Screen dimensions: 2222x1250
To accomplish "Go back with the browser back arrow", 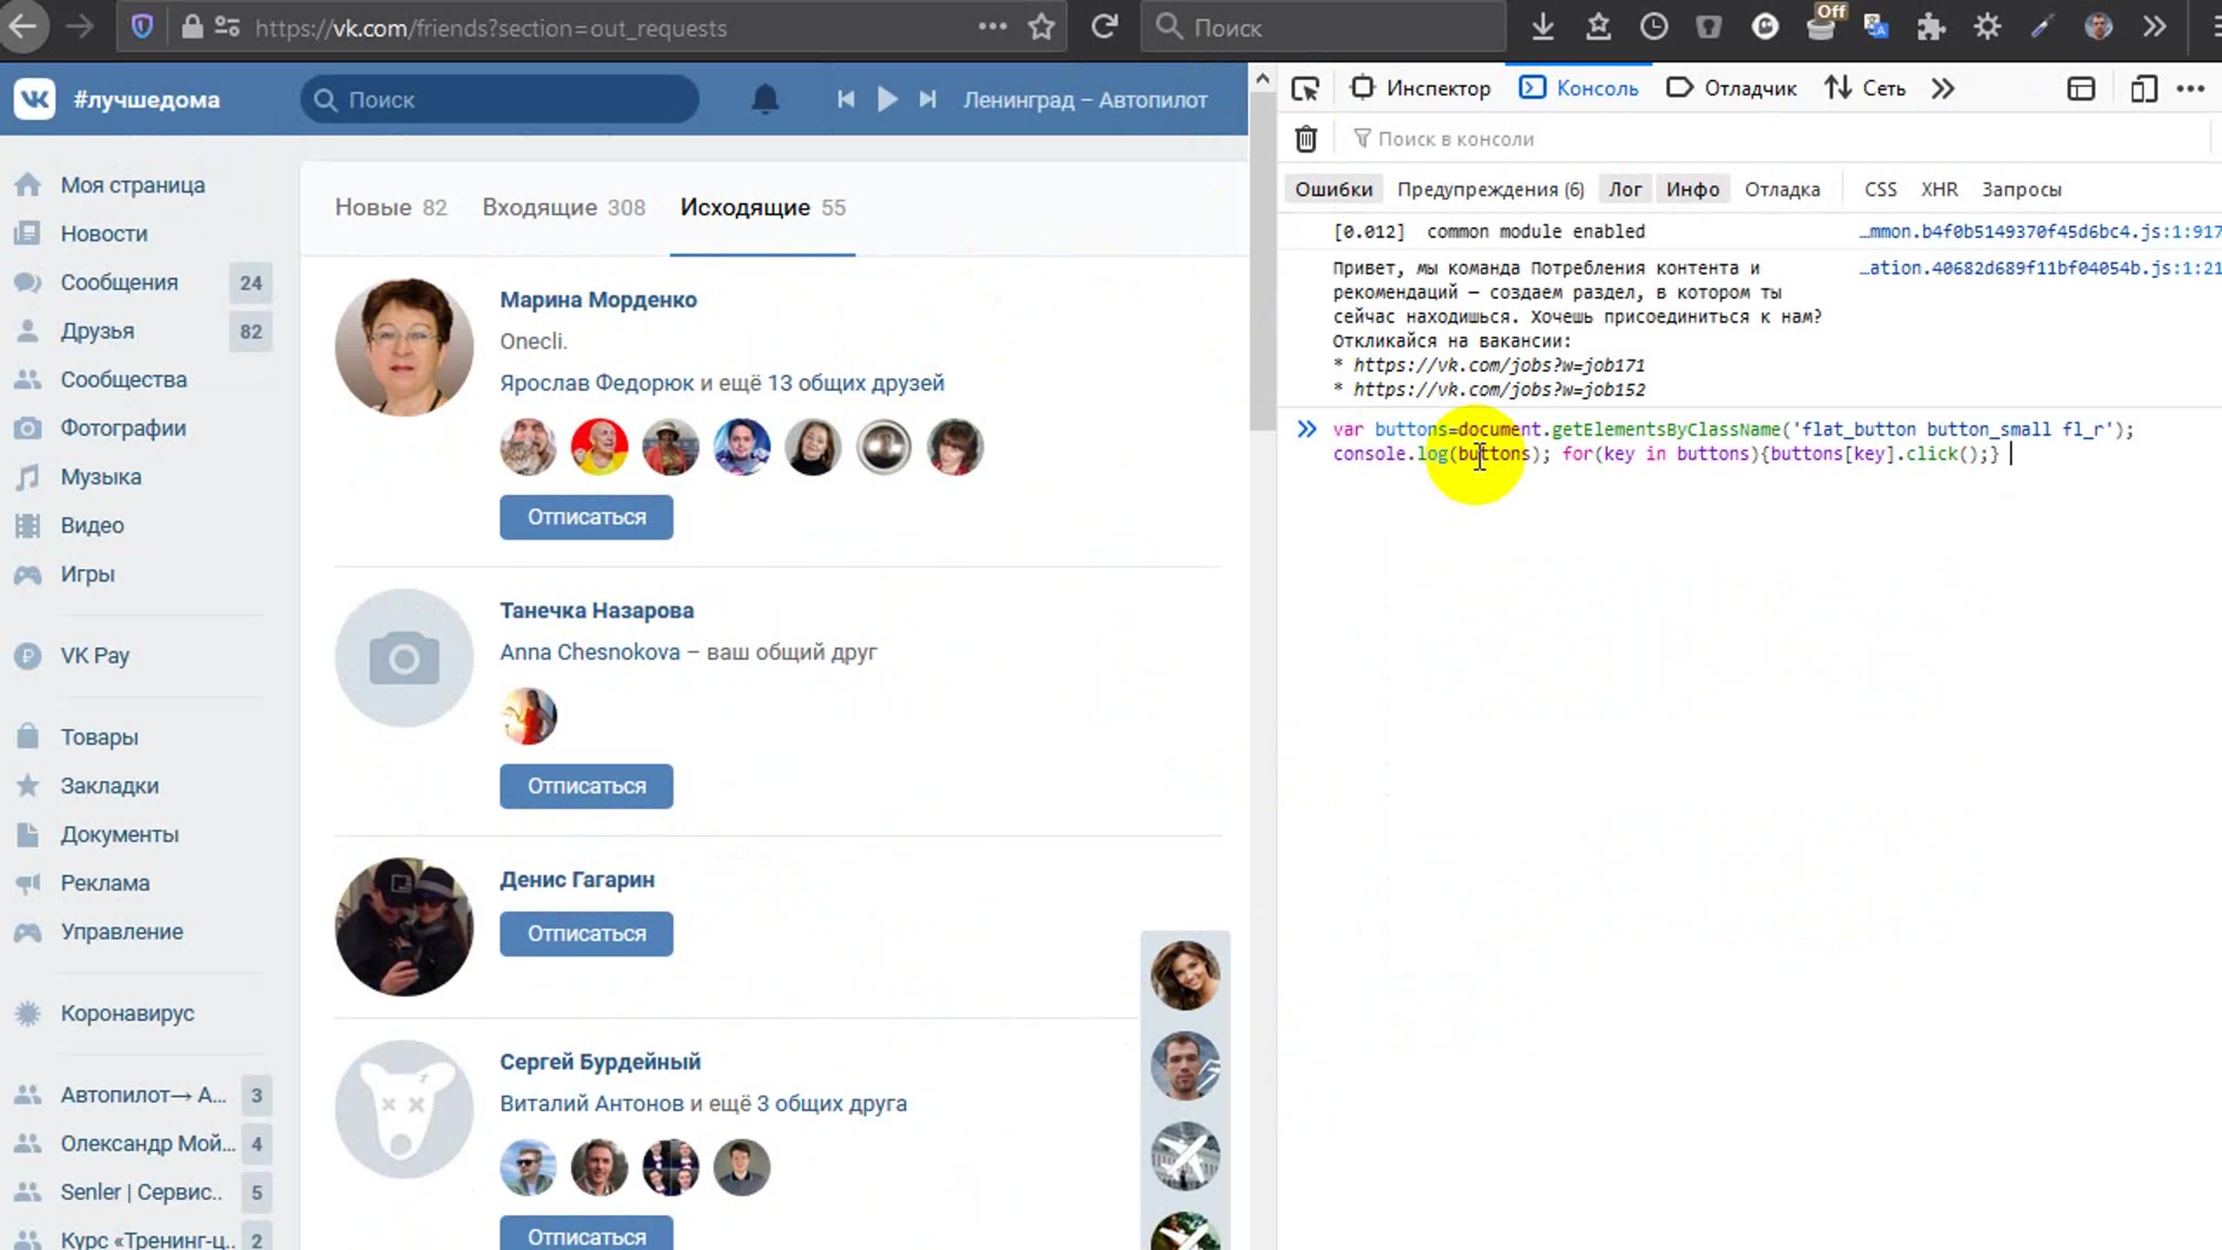I will point(23,27).
